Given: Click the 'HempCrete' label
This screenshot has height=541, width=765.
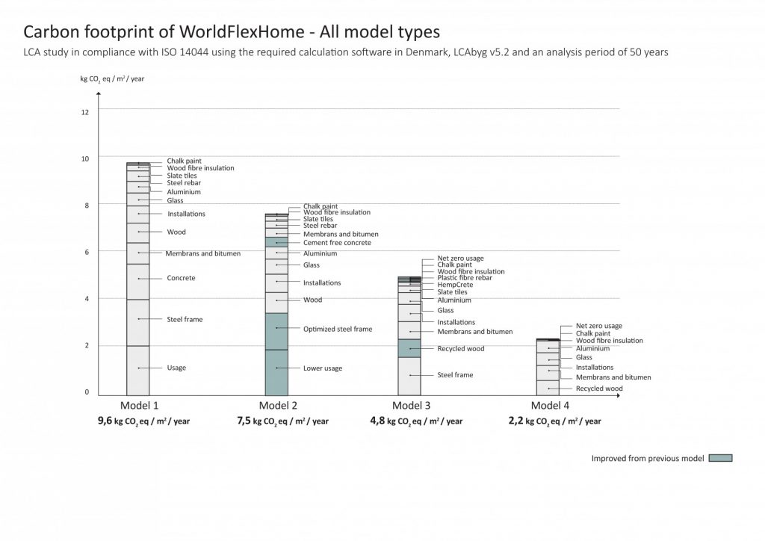Looking at the screenshot, I should (455, 285).
